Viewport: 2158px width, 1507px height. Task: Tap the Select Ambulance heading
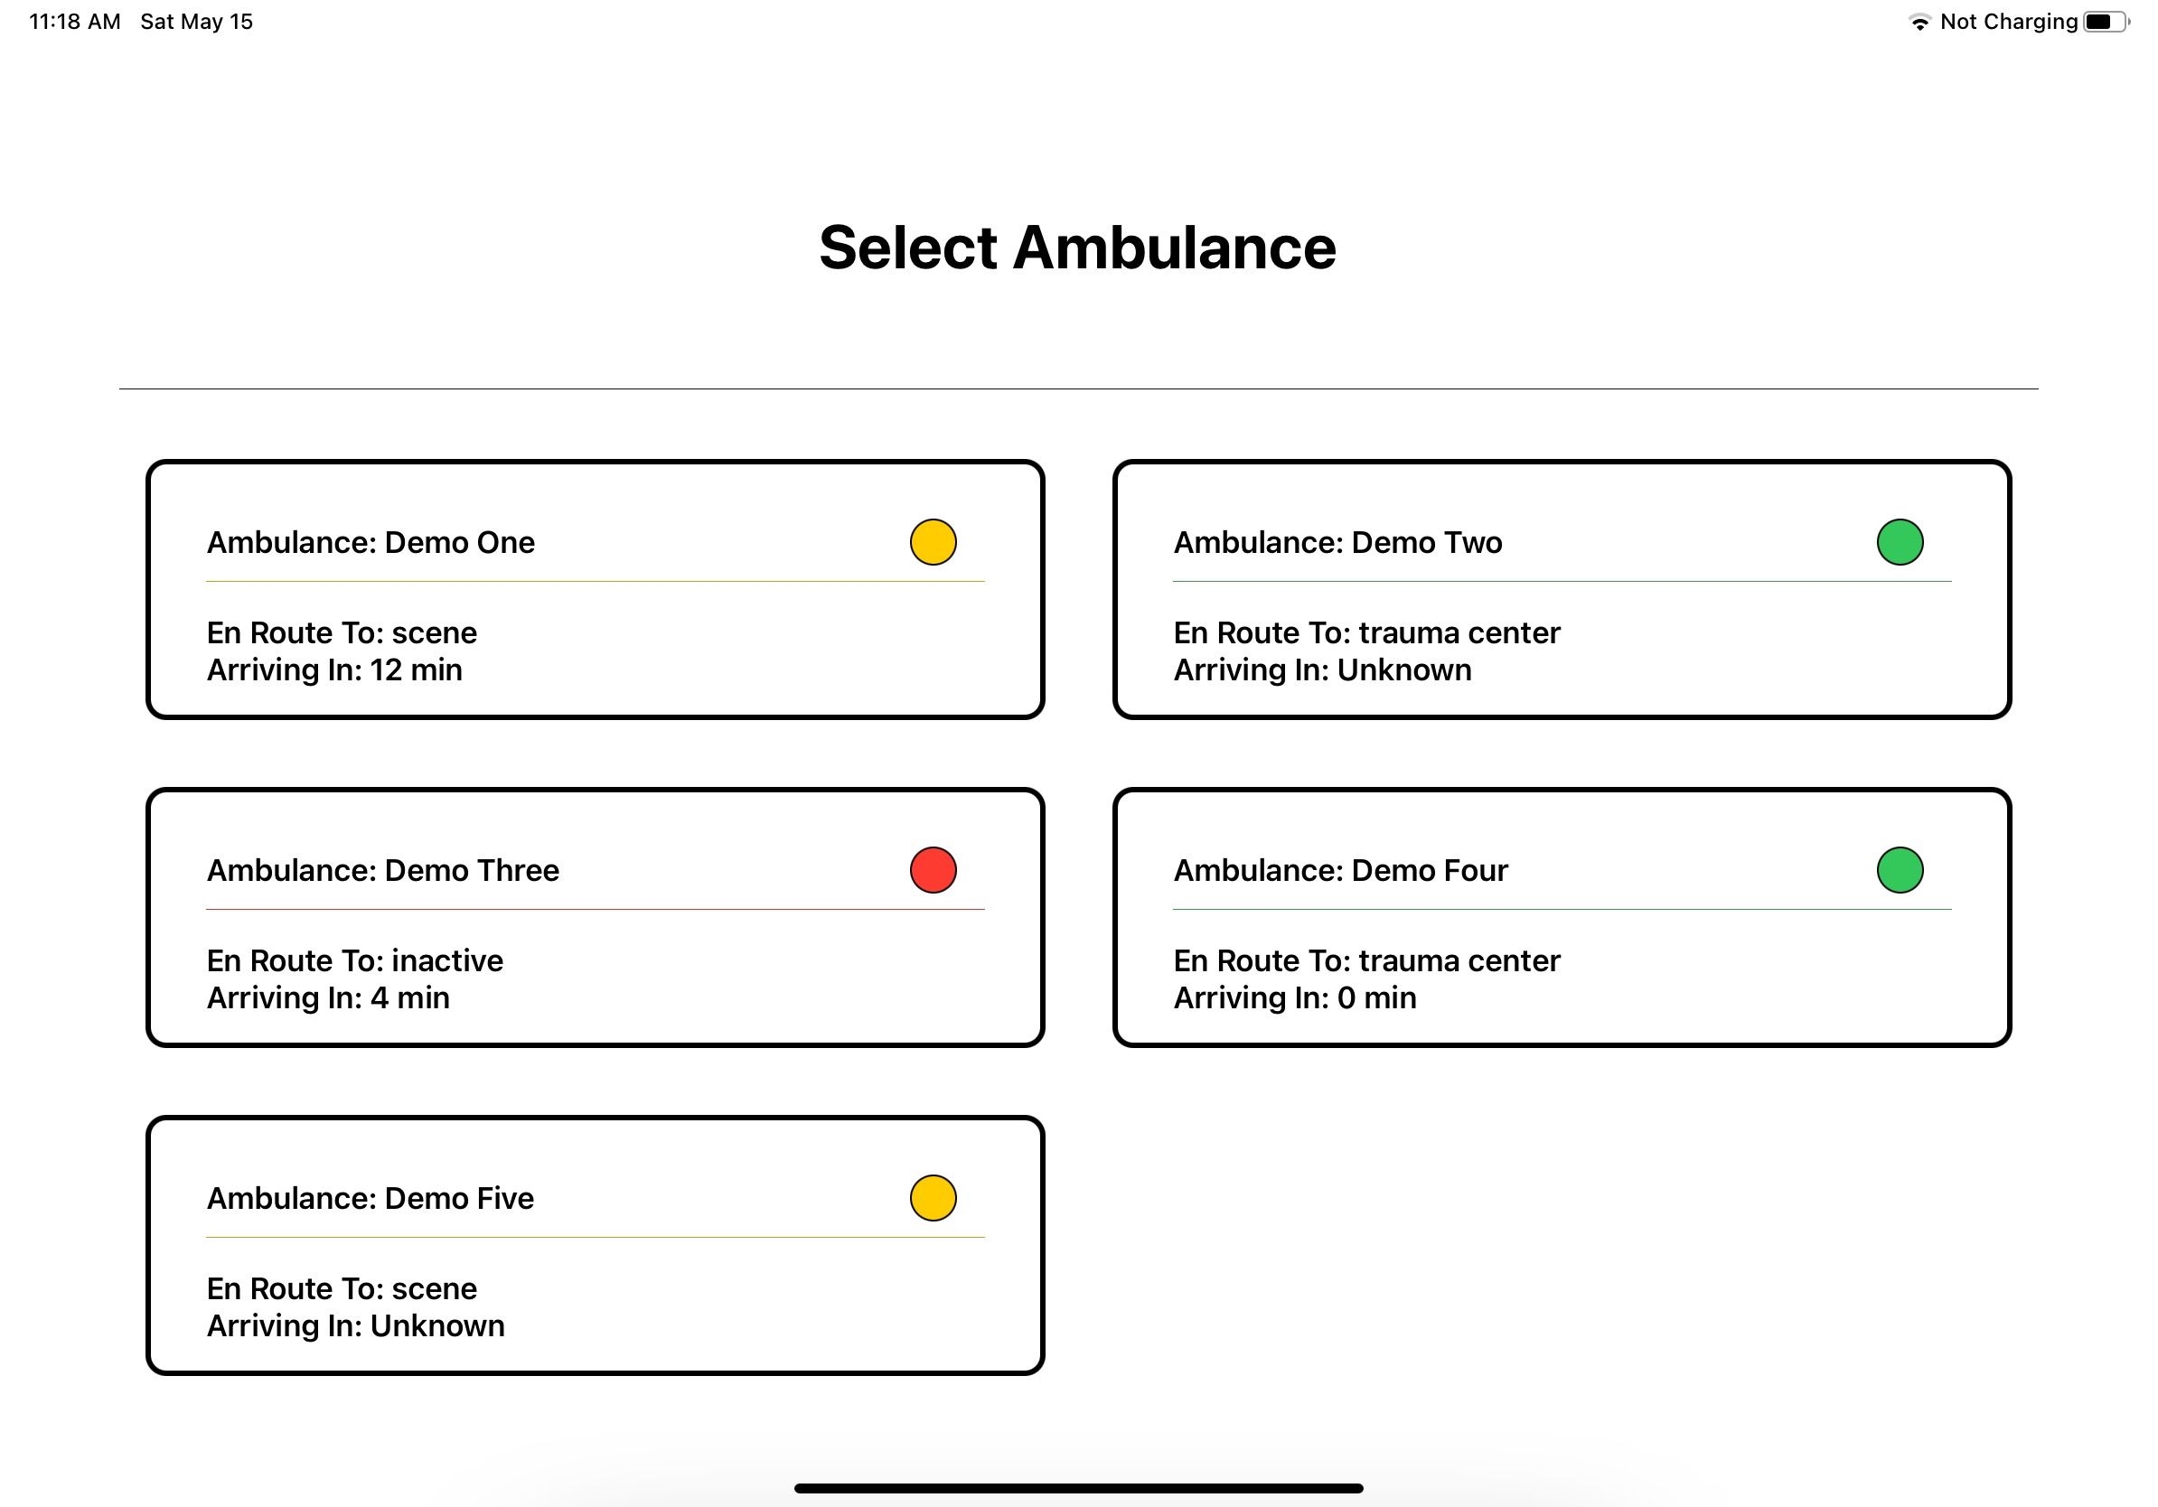1077,248
